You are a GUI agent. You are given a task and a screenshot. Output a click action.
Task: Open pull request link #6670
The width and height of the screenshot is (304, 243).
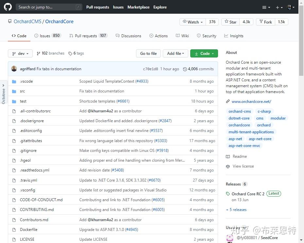point(154,180)
